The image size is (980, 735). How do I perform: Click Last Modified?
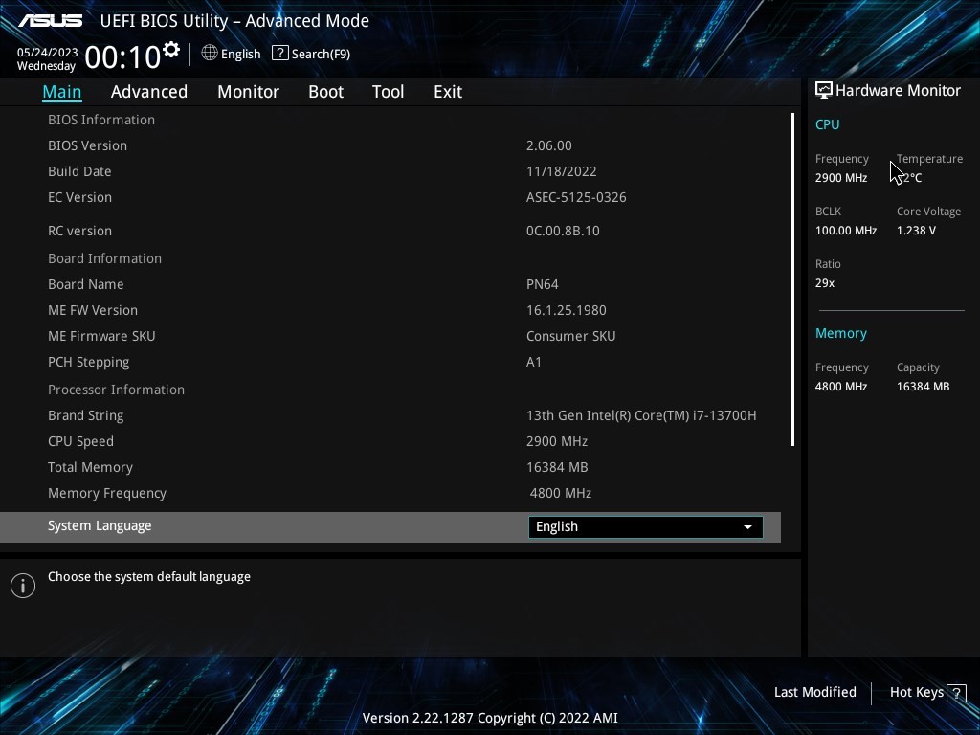tap(815, 692)
